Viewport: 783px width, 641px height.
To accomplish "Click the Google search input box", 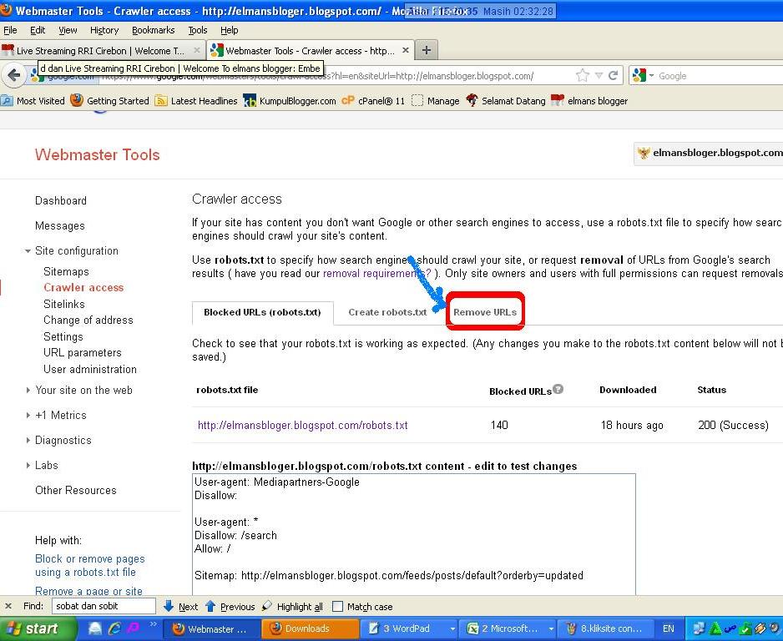I will point(719,76).
